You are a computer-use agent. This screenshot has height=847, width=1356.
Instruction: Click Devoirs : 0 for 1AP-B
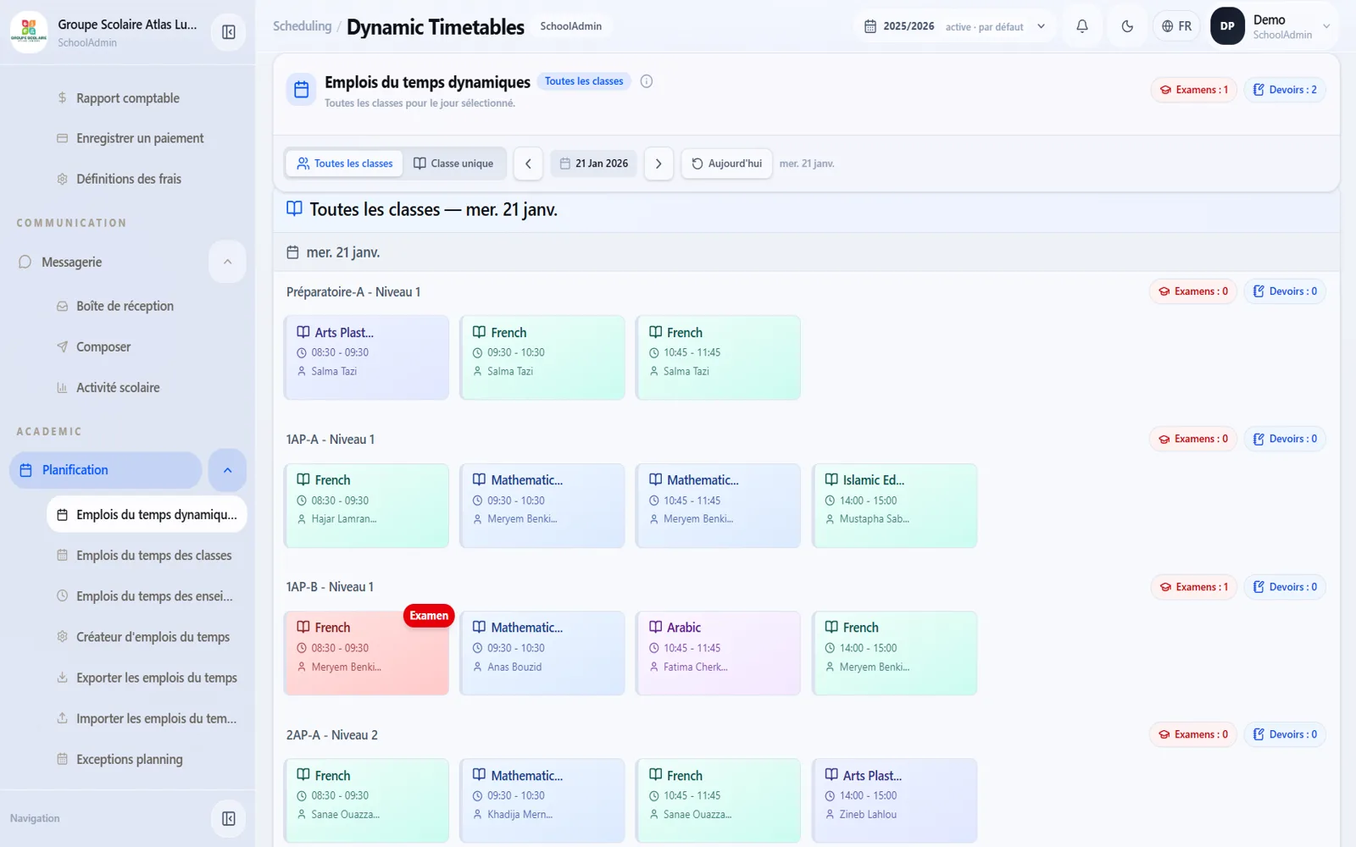[1285, 587]
